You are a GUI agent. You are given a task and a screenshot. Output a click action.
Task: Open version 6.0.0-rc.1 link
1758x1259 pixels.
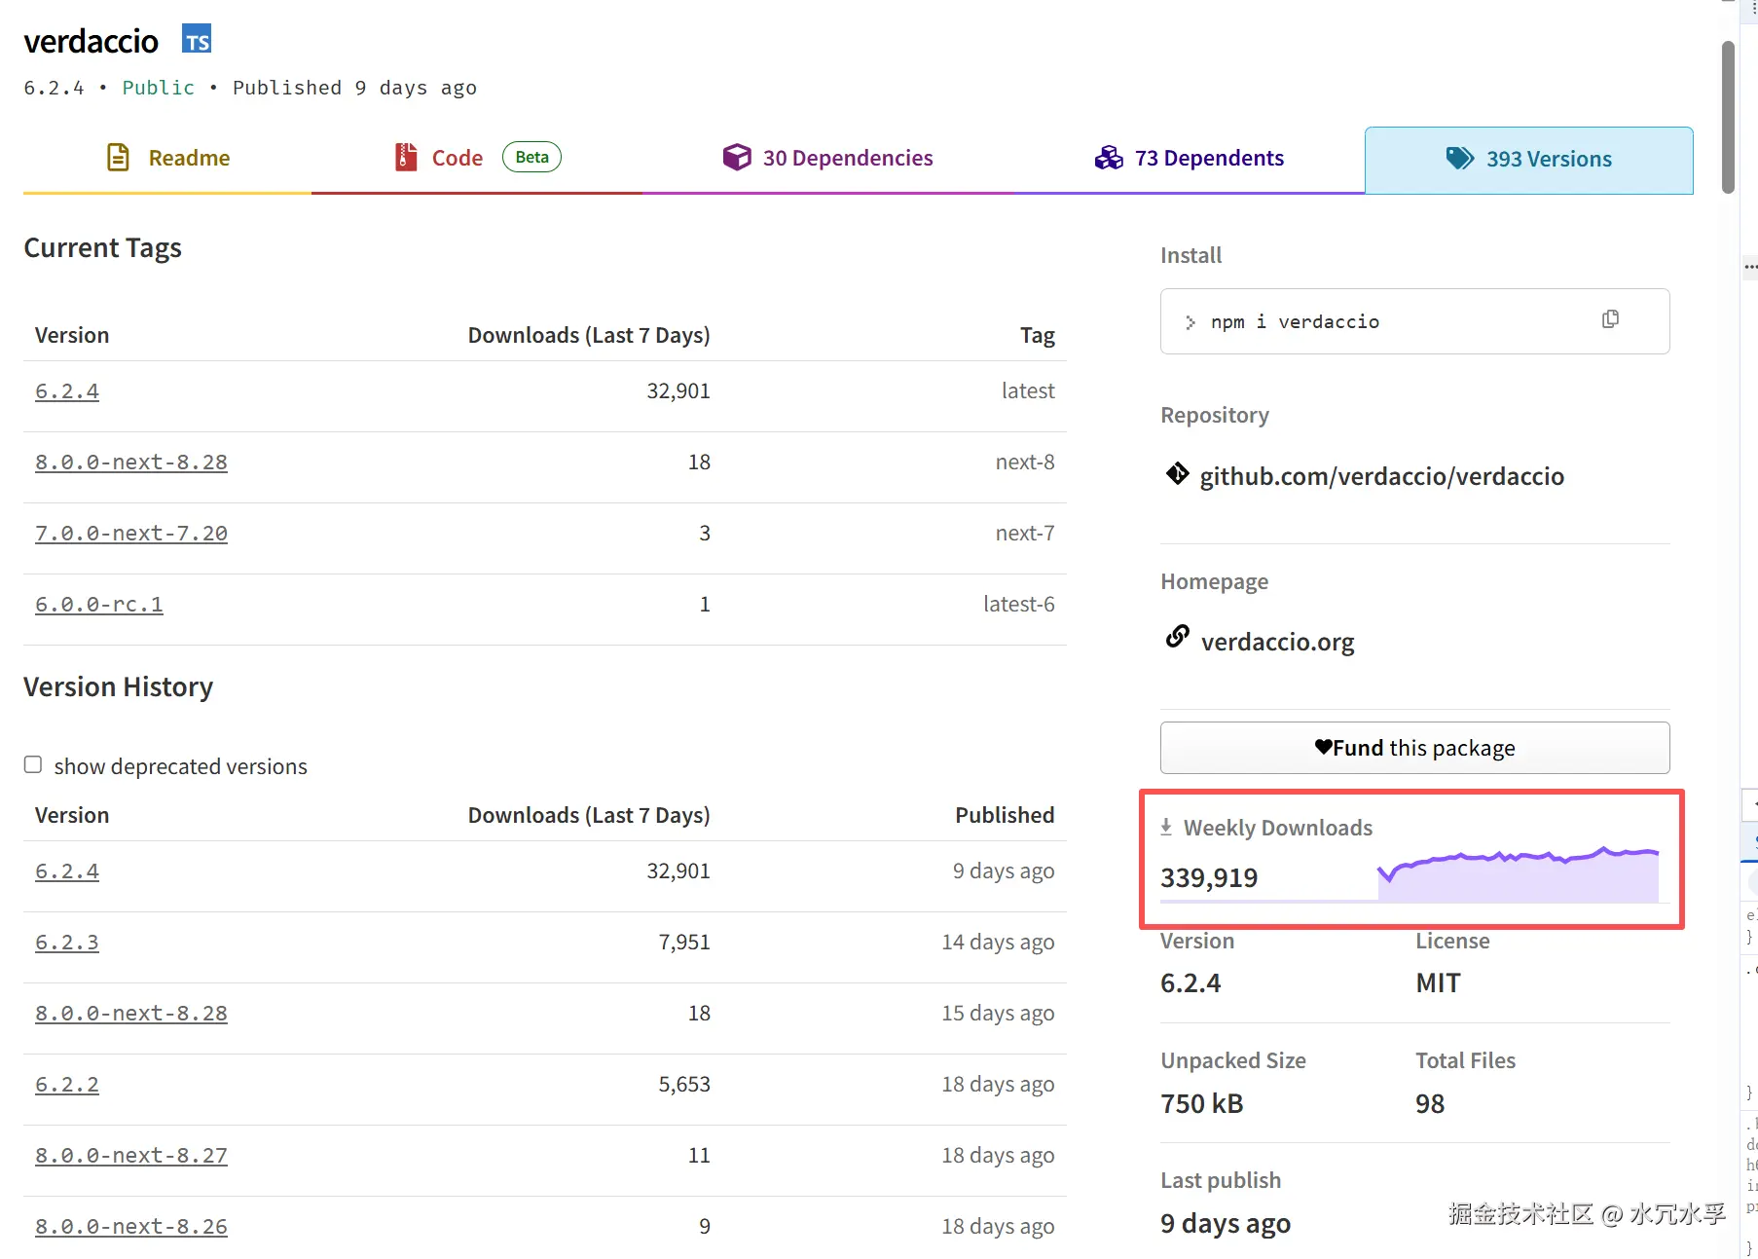[99, 605]
